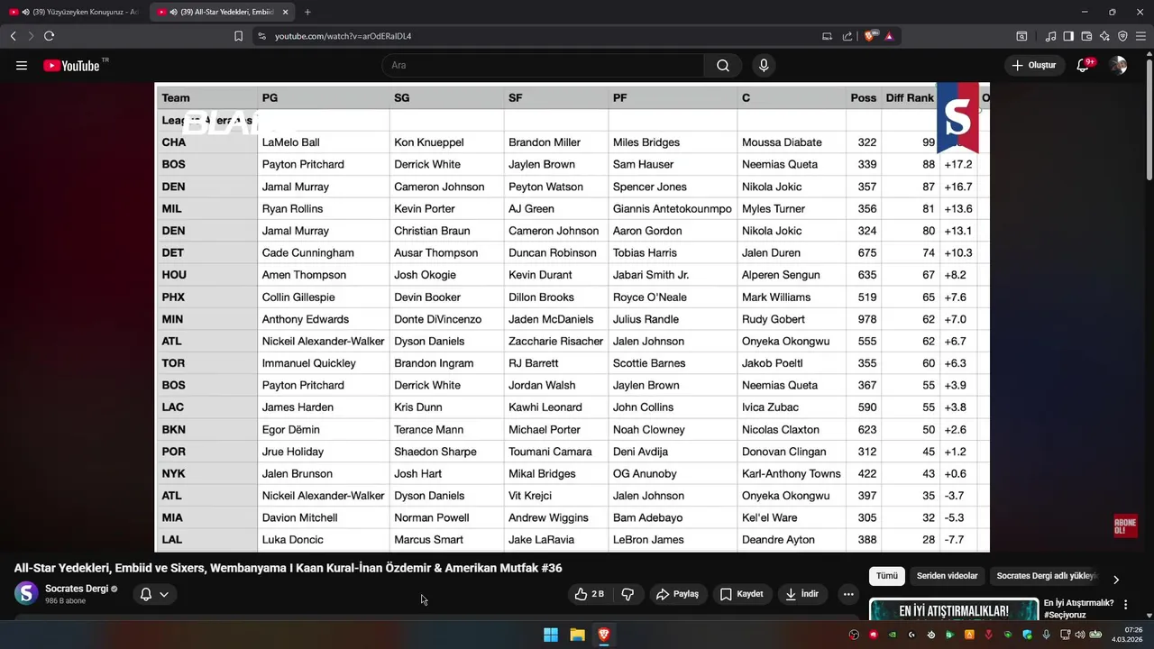
Task: Click the 'Giannis Antetokounmpo' cell
Action: point(672,209)
